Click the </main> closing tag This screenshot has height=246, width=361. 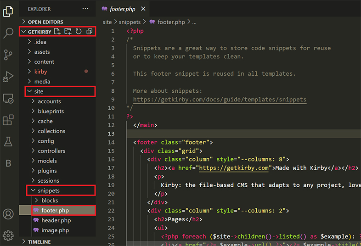tap(145, 125)
